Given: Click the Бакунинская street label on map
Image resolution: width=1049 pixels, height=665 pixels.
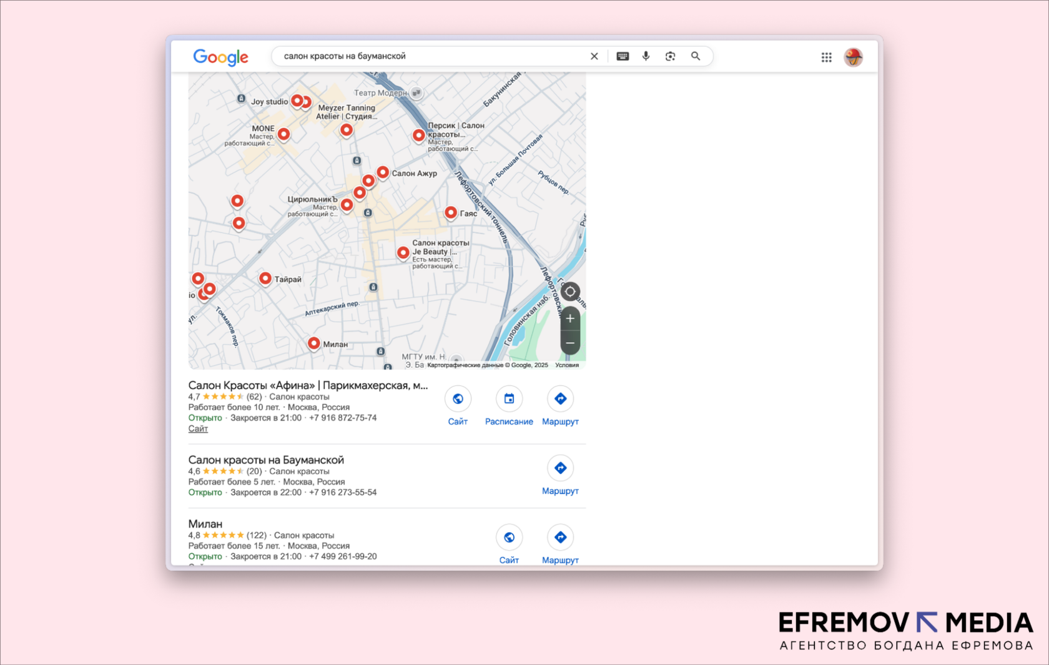Looking at the screenshot, I should click(x=502, y=90).
